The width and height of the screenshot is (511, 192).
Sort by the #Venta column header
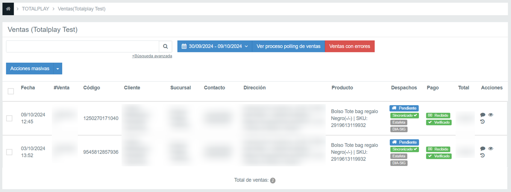pyautogui.click(x=61, y=88)
